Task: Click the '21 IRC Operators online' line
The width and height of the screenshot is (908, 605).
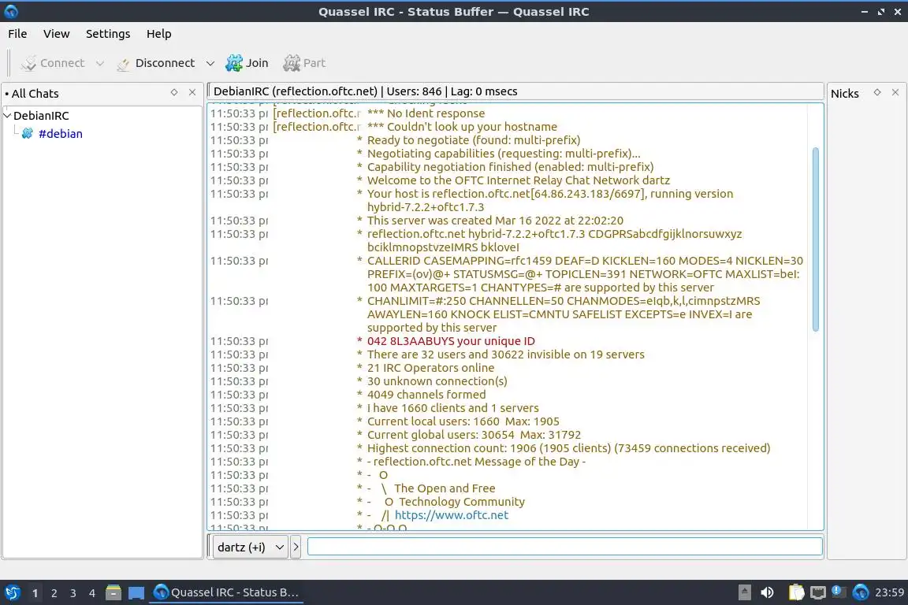Action: 430,368
